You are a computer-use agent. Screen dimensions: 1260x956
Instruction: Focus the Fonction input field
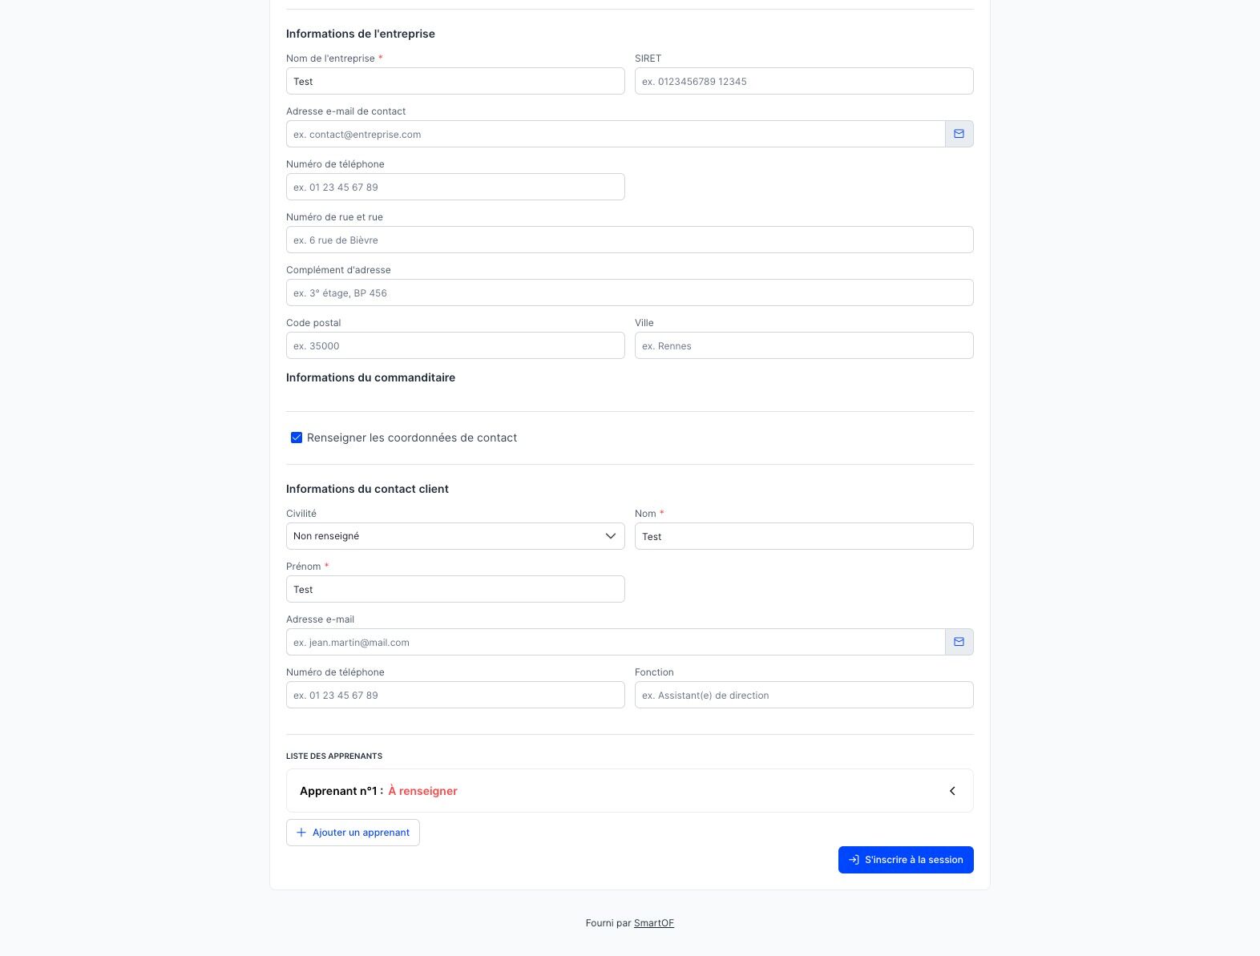tap(804, 695)
